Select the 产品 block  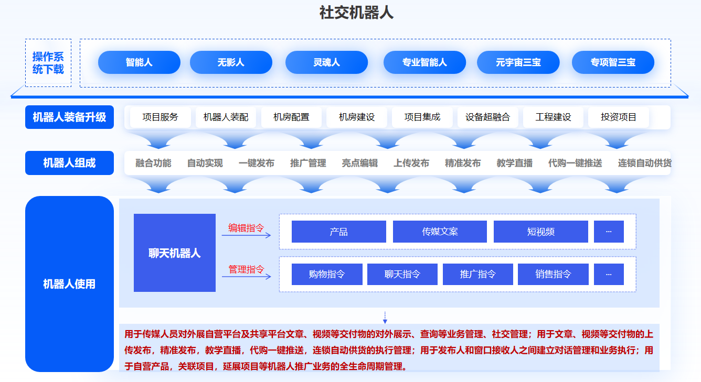(x=339, y=232)
